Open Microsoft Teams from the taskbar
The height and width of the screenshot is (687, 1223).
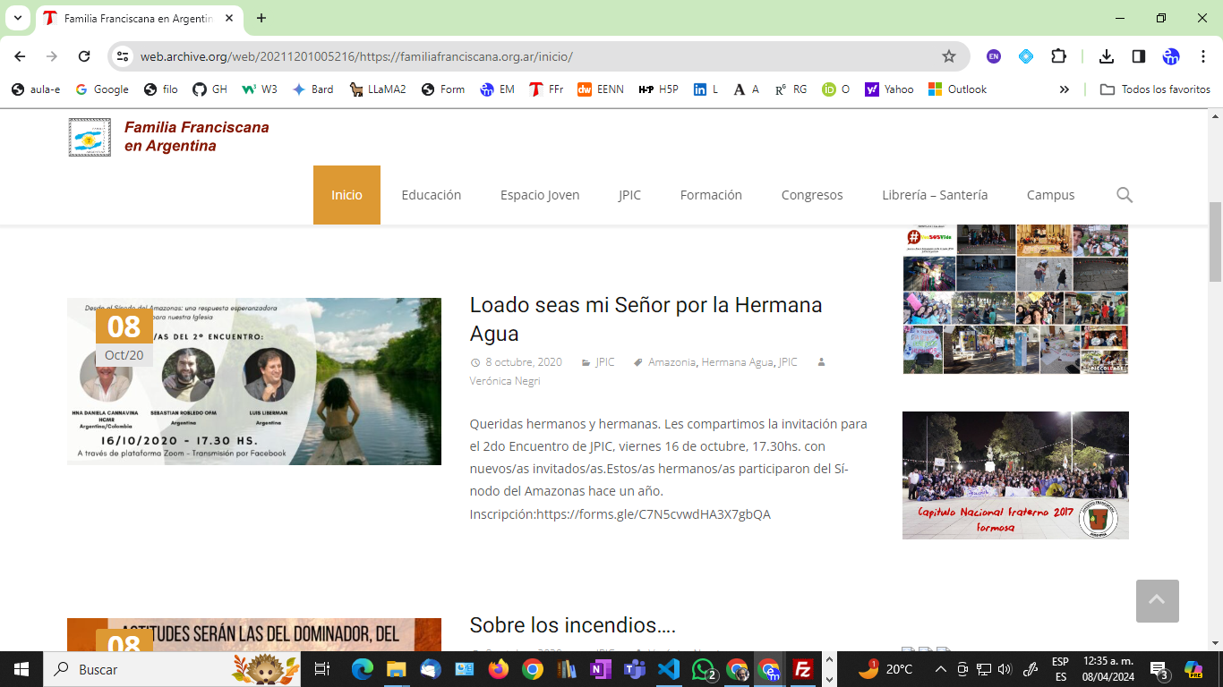635,669
